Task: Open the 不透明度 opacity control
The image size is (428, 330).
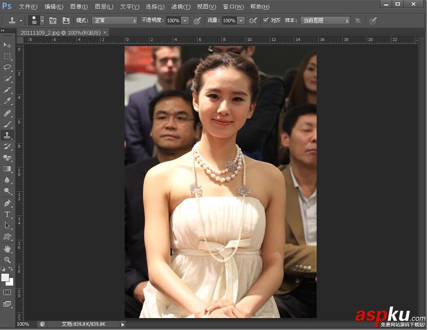Action: click(x=185, y=20)
